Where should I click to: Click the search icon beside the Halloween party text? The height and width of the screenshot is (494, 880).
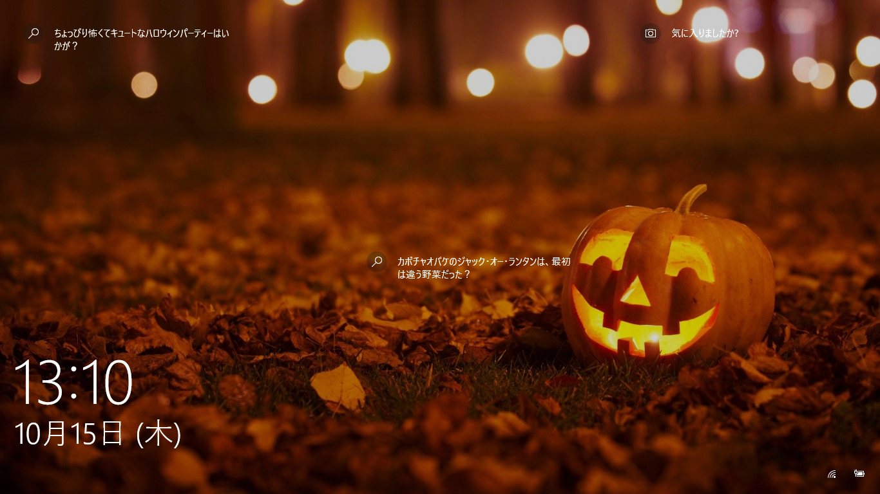pyautogui.click(x=34, y=33)
